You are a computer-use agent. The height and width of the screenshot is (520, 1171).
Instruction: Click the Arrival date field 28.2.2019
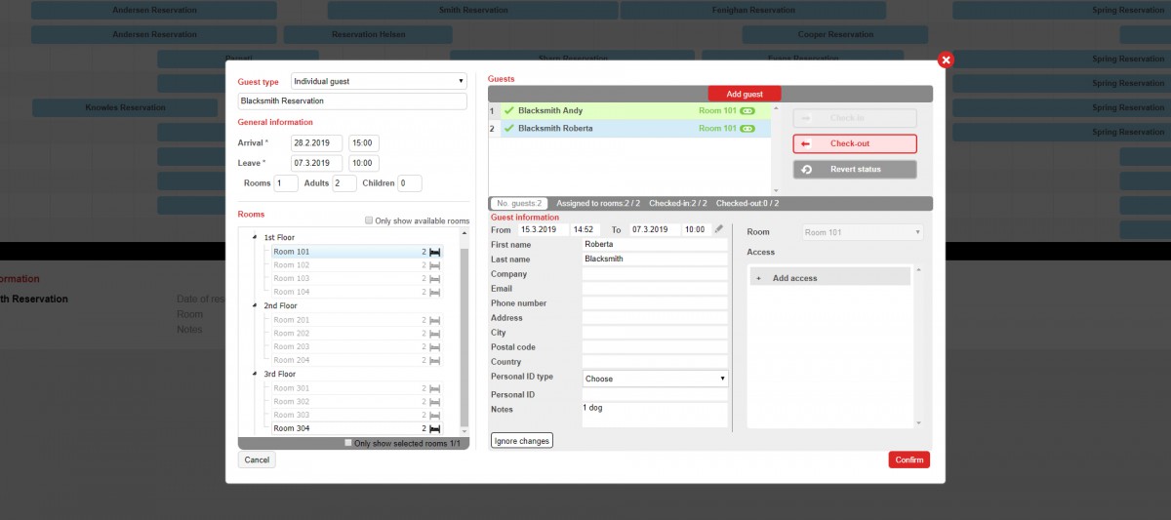316,142
